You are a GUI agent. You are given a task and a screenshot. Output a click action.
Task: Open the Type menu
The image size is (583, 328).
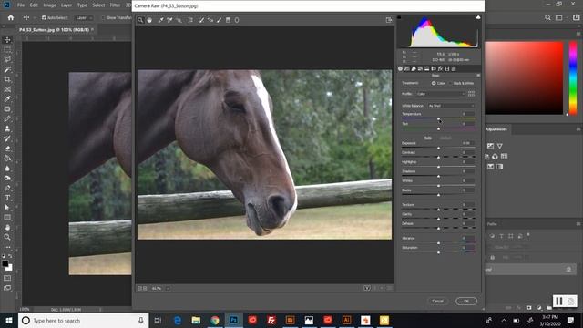[x=82, y=5]
